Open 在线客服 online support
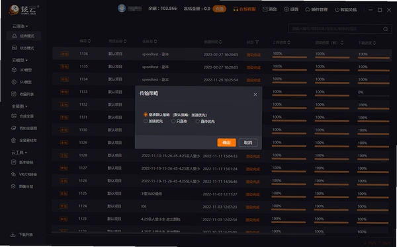This screenshot has width=397, height=247. (244, 9)
